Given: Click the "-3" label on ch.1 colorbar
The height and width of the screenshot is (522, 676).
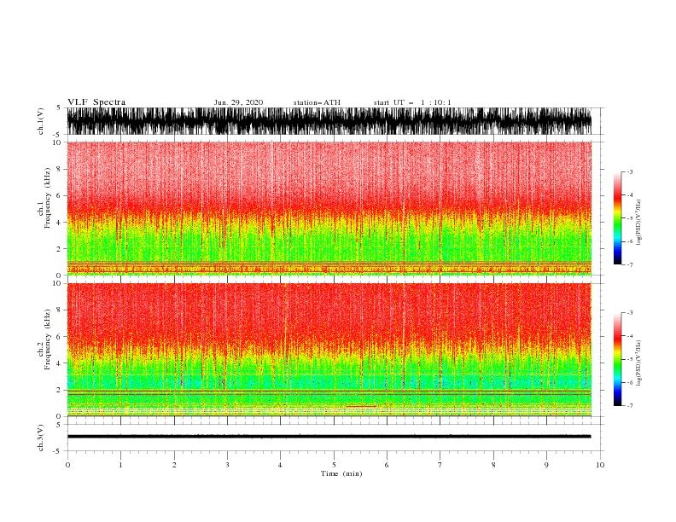Looking at the screenshot, I should (x=630, y=171).
